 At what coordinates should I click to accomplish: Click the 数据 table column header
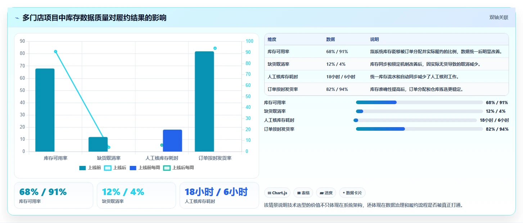click(x=330, y=40)
